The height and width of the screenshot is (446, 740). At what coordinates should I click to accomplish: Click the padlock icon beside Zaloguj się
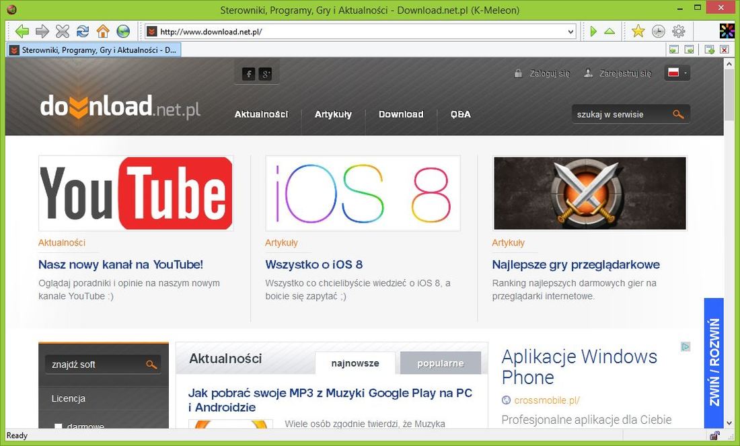[x=518, y=73]
